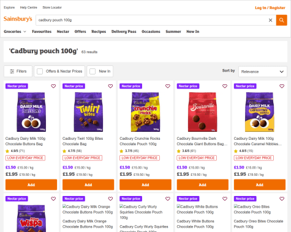Open star rating of Caramel Nibbles
The height and width of the screenshot is (232, 291).
pyautogui.click(x=243, y=151)
